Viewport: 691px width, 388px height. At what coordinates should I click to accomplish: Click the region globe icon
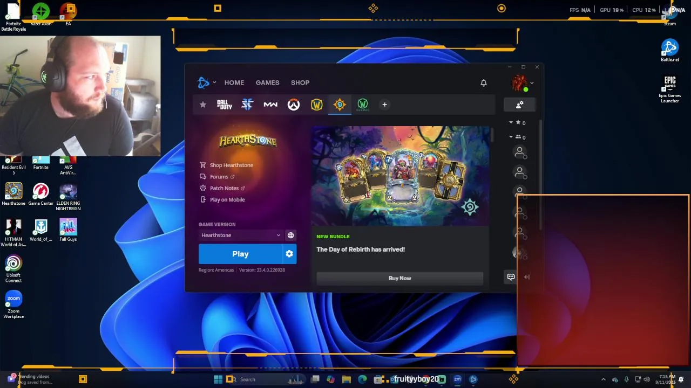click(290, 235)
